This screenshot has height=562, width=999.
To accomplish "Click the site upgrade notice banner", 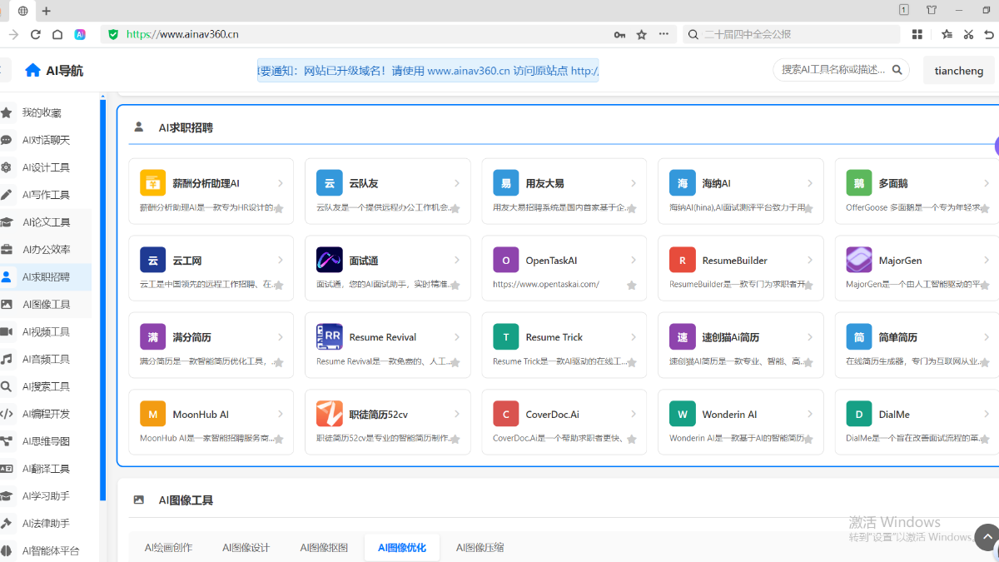I will 428,71.
